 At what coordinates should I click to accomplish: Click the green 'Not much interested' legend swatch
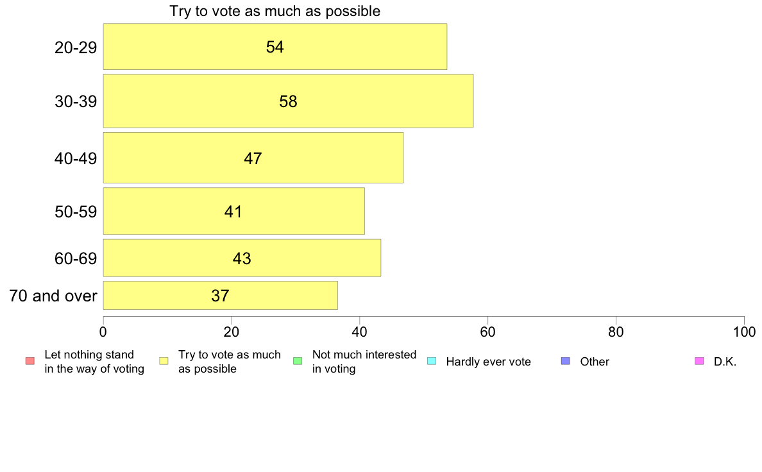coord(298,361)
